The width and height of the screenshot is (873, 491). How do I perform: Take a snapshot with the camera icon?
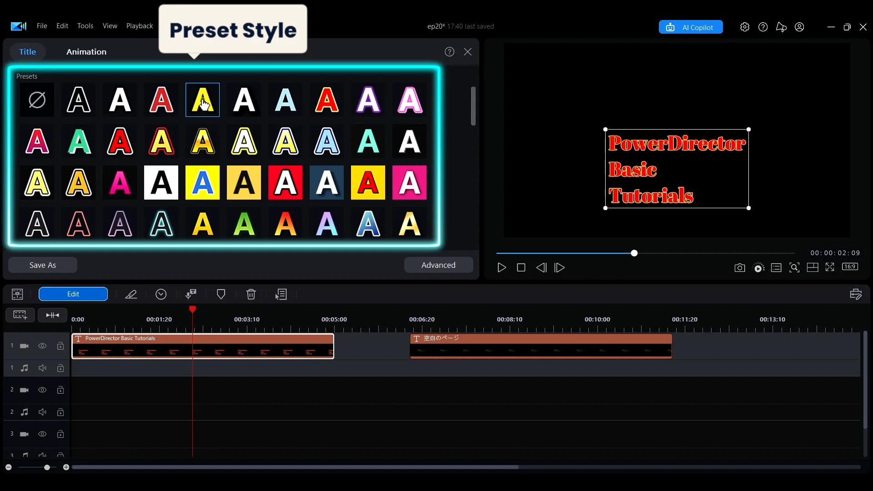pos(740,268)
